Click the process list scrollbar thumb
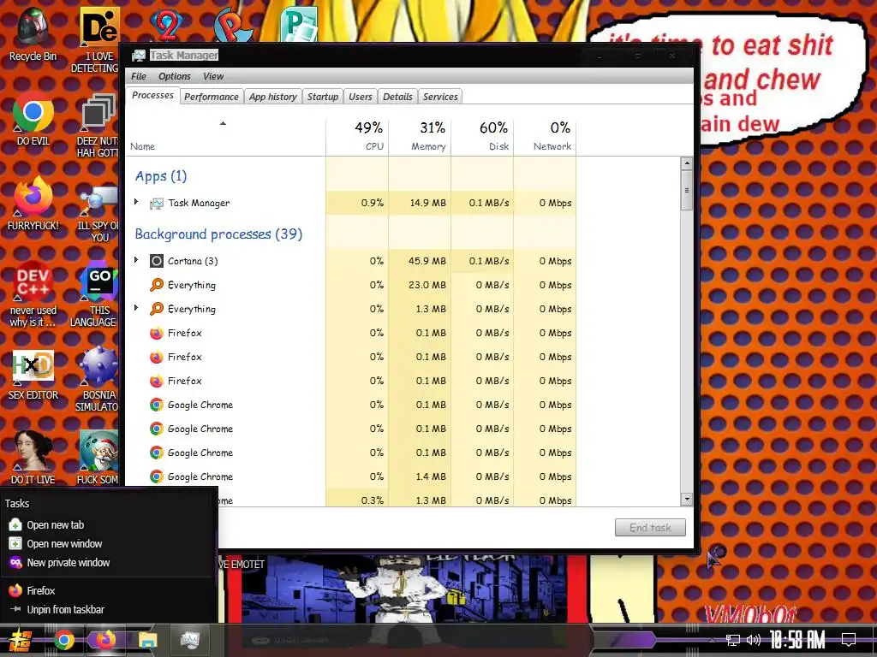The height and width of the screenshot is (657, 877). (687, 191)
